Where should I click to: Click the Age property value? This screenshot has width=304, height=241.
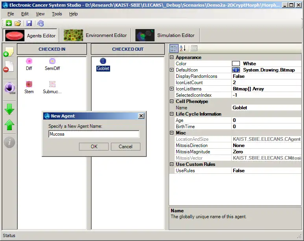coord(266,120)
